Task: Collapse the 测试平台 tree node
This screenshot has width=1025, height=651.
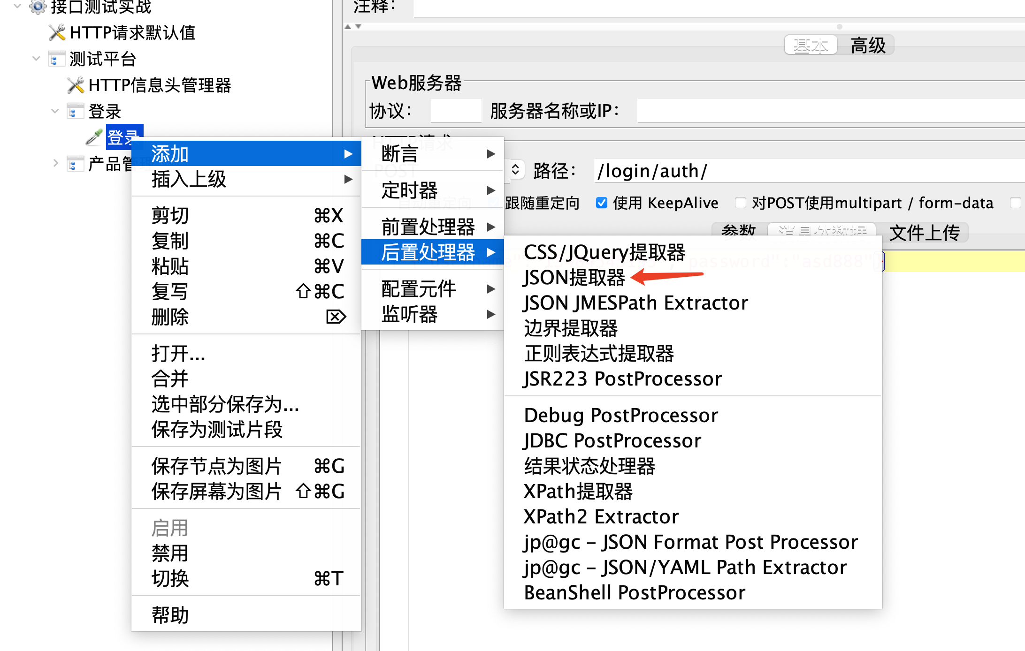Action: tap(36, 59)
